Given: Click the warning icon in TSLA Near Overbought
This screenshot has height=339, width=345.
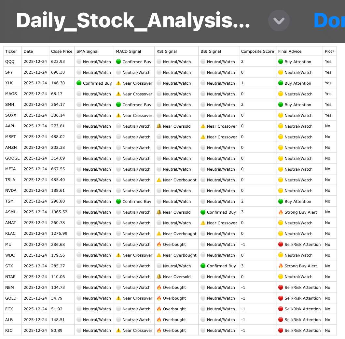Looking at the screenshot, I should click(159, 180).
